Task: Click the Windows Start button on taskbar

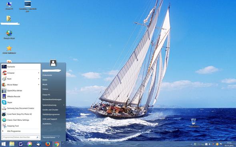Action: click(x=3, y=144)
